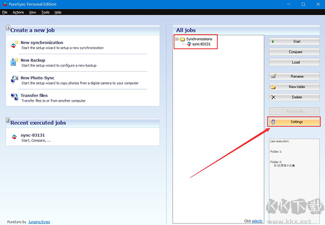Click the Restore files button

pos(294,111)
